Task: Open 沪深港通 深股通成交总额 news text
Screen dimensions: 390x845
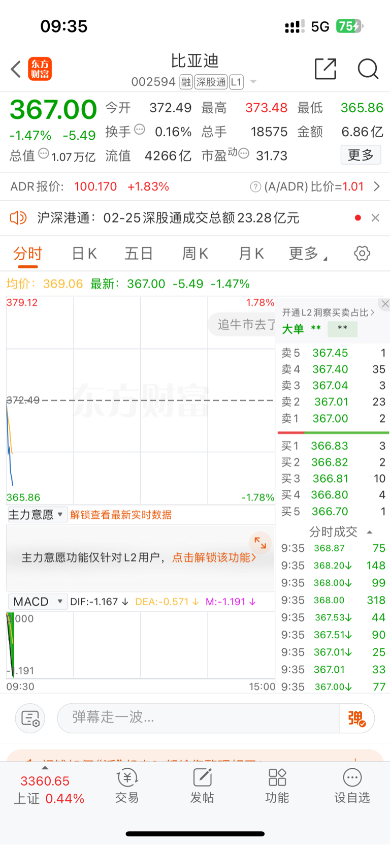Action: coord(168,218)
